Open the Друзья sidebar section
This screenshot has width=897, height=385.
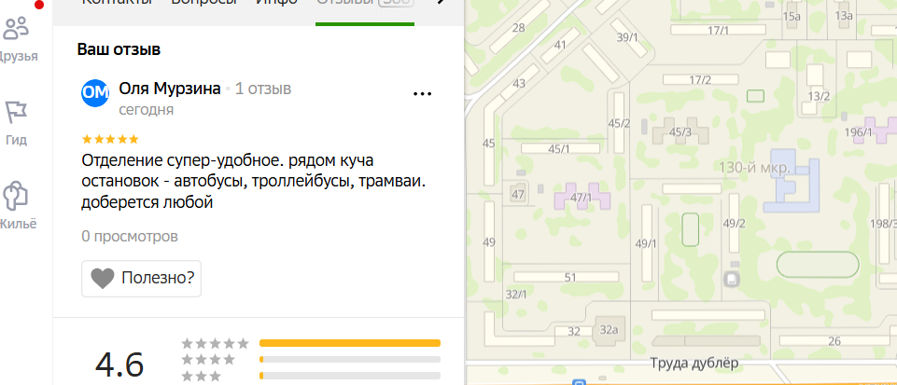[x=17, y=39]
